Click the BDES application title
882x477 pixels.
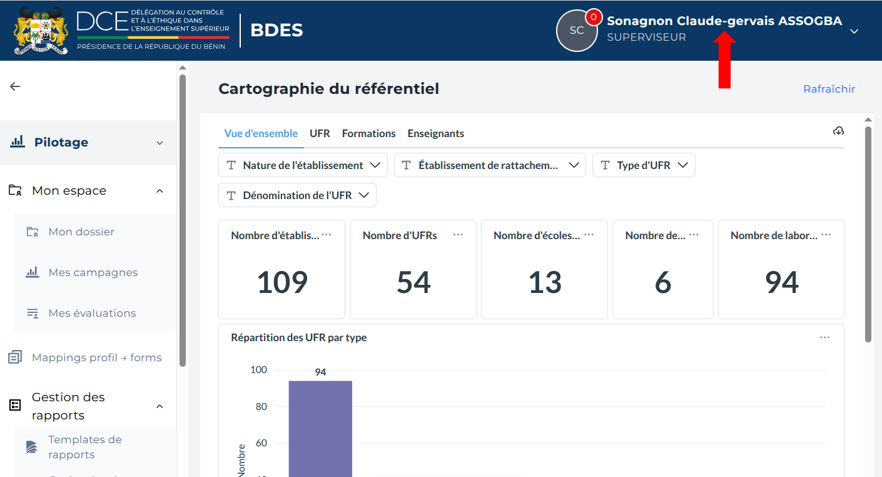tap(276, 30)
